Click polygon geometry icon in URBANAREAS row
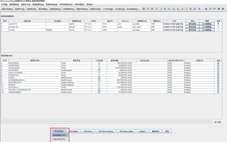This screenshot has width=227, height=142. pyautogui.click(x=99, y=92)
